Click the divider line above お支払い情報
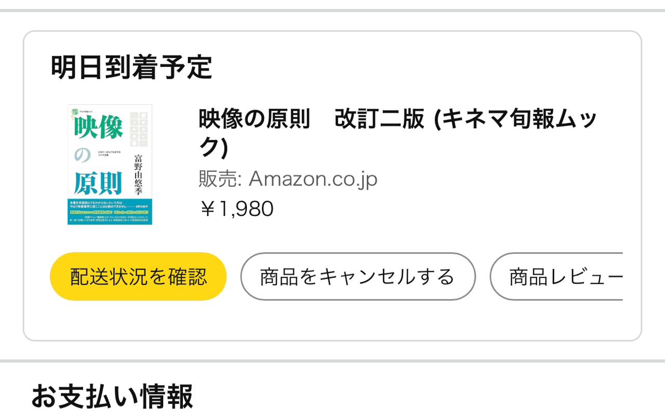This screenshot has width=665, height=418. pos(332,361)
